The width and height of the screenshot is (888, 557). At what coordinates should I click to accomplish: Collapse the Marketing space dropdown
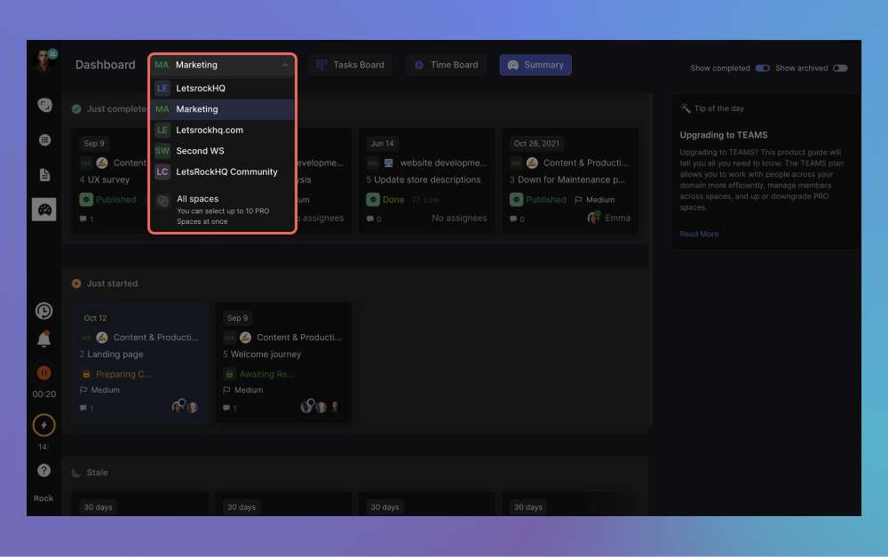point(285,65)
